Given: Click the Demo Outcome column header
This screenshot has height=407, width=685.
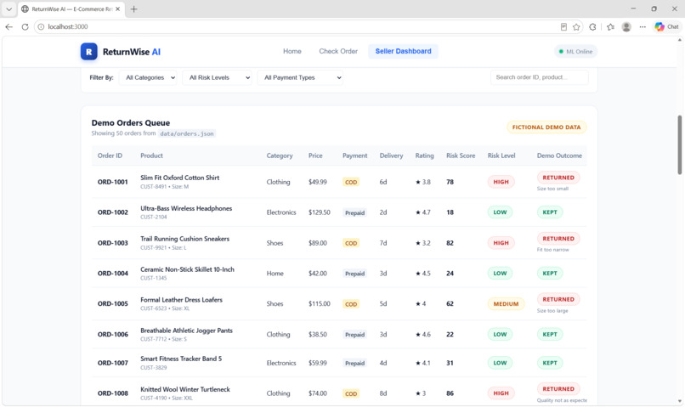Looking at the screenshot, I should pyautogui.click(x=559, y=155).
